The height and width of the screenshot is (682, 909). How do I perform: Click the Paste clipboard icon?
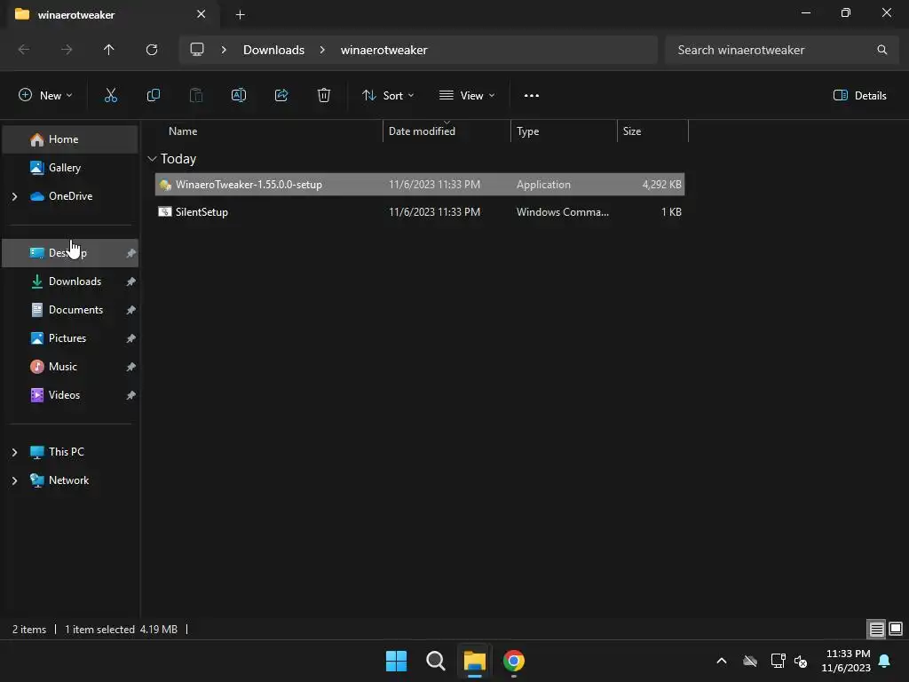point(196,96)
